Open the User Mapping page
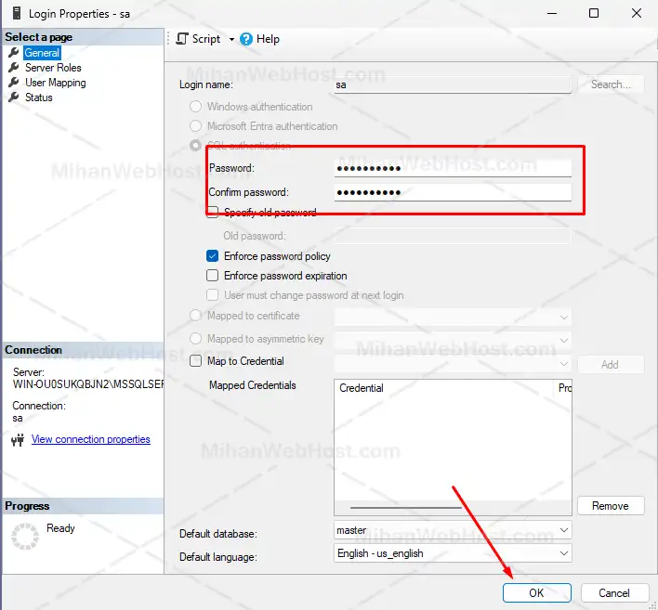This screenshot has height=610, width=658. click(55, 83)
